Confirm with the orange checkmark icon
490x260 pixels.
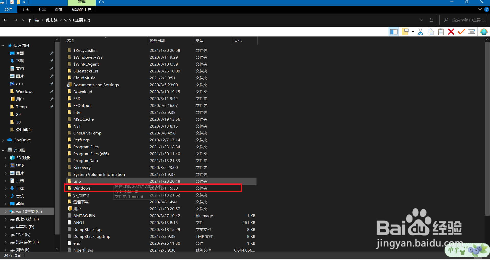461,31
